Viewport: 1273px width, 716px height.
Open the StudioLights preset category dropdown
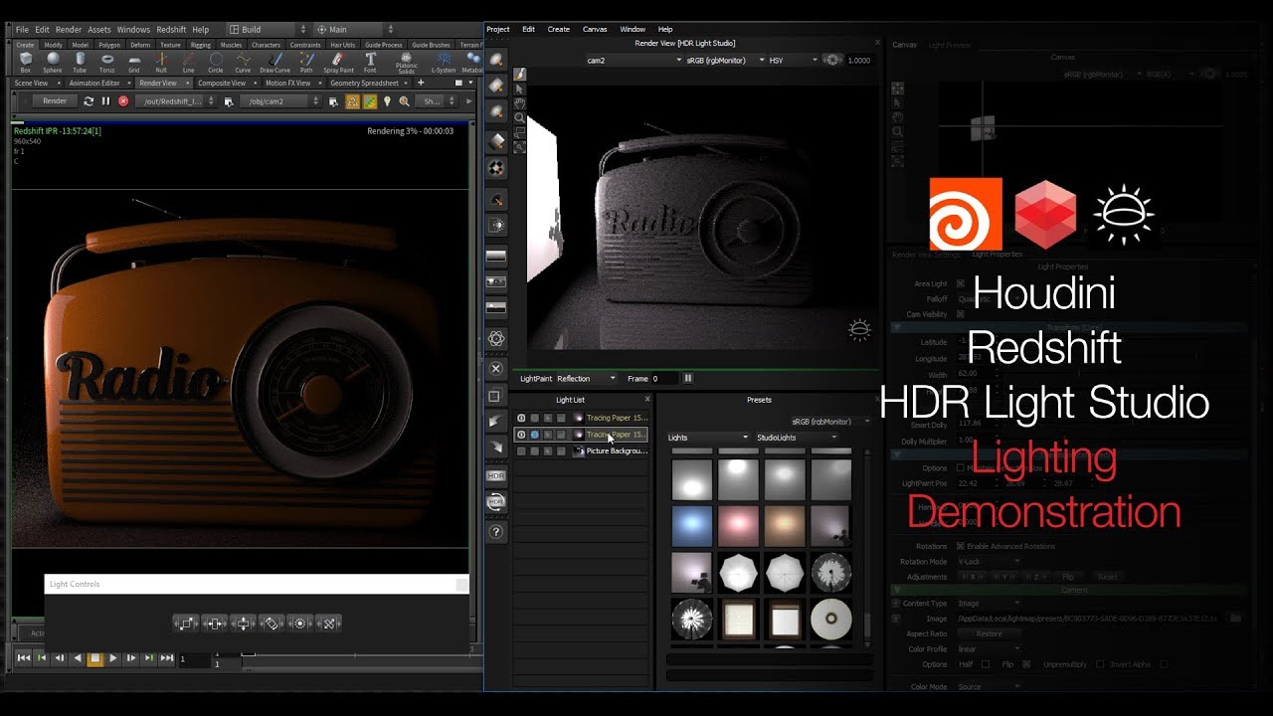797,438
